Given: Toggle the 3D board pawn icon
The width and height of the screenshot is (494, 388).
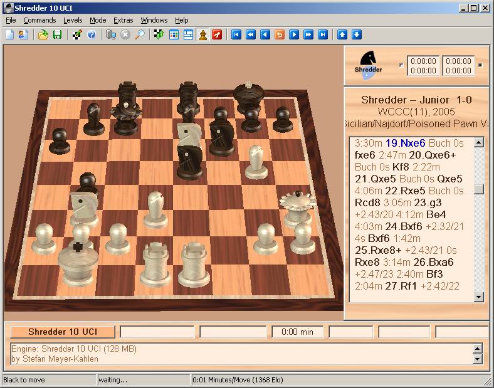Looking at the screenshot, I should point(202,34).
